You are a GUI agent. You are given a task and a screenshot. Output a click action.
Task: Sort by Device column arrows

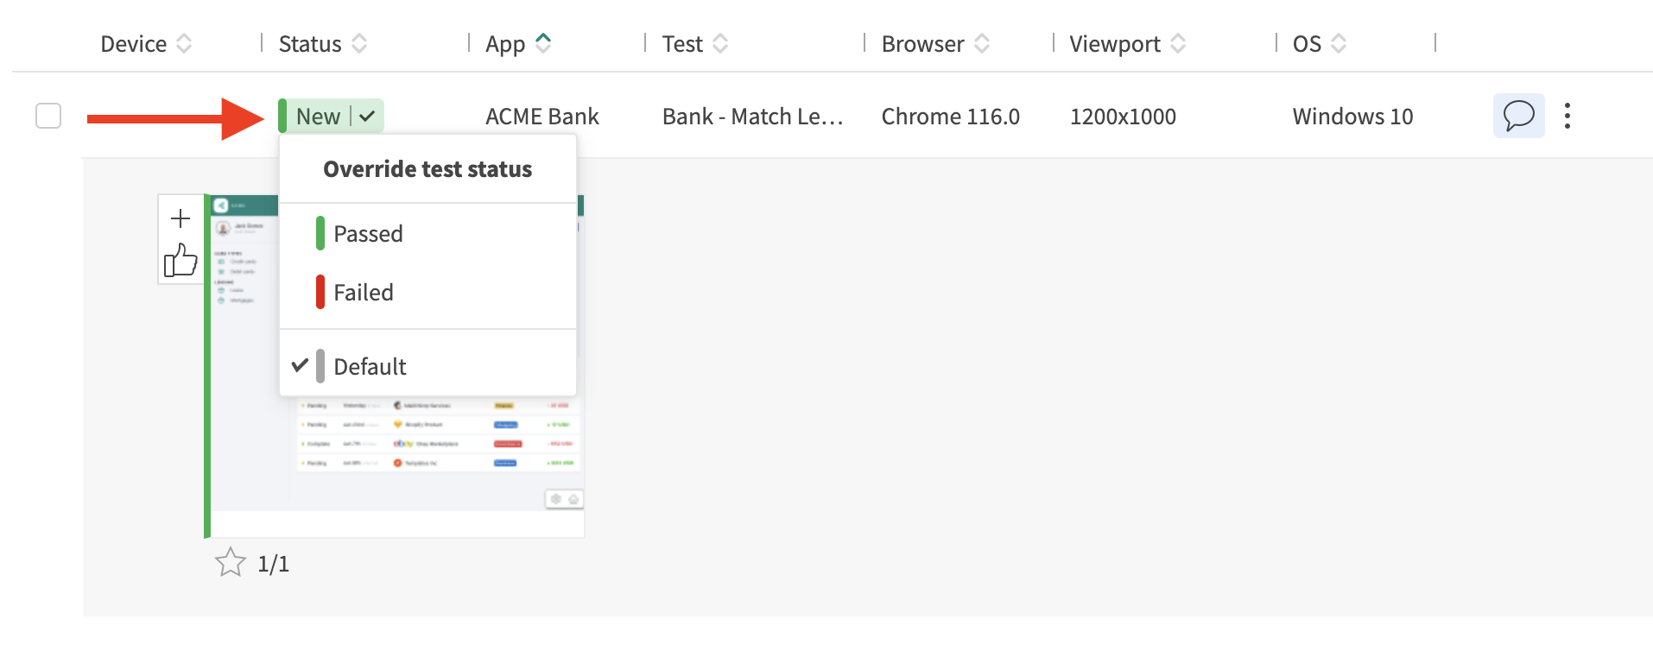(x=184, y=43)
